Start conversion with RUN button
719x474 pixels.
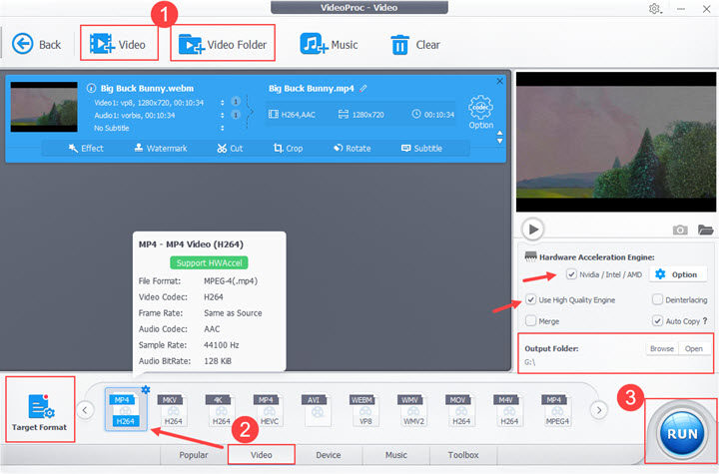pyautogui.click(x=682, y=434)
